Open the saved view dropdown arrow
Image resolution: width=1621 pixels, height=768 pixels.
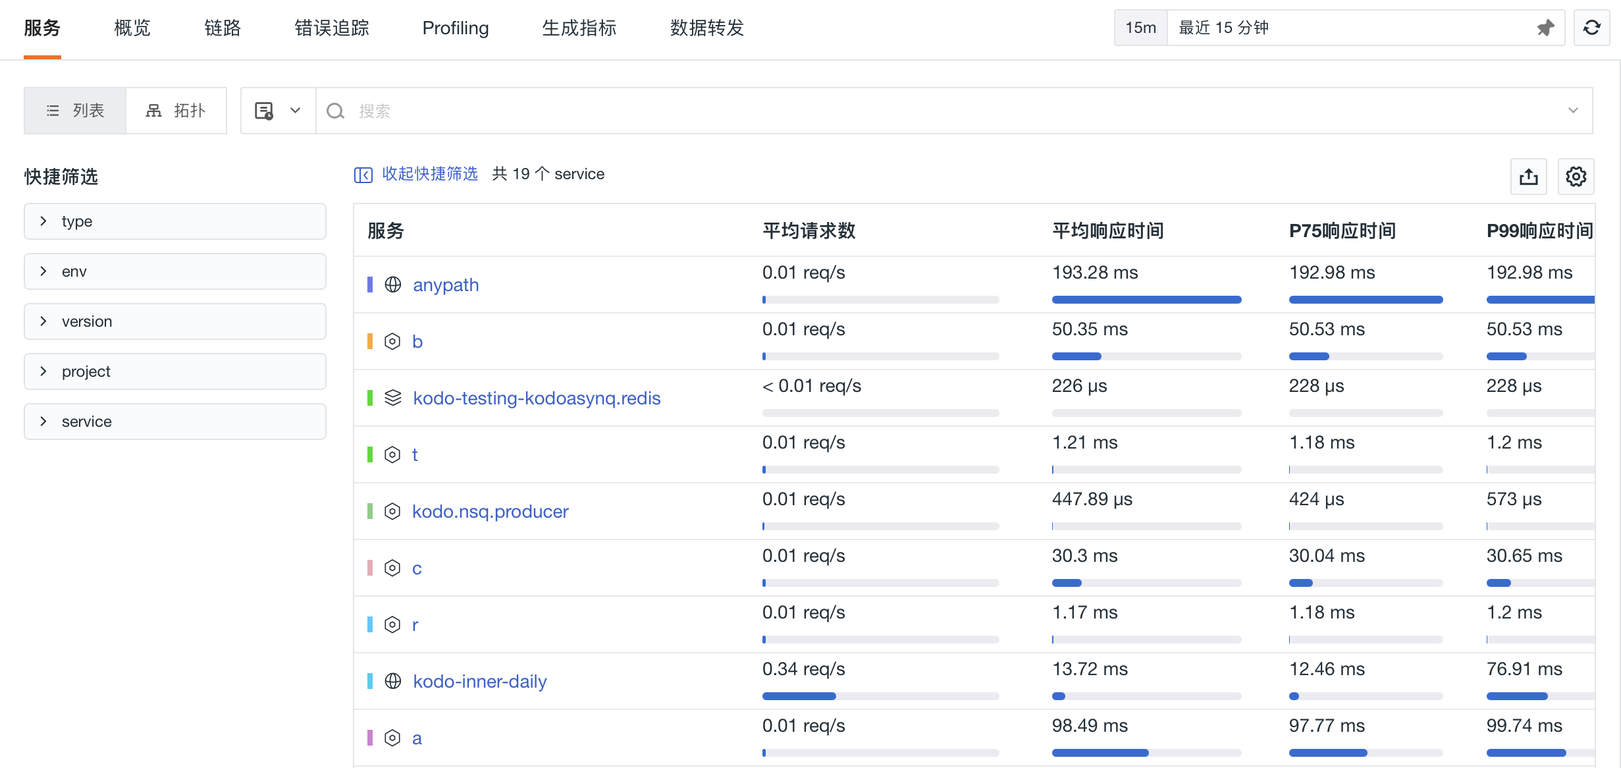[295, 111]
